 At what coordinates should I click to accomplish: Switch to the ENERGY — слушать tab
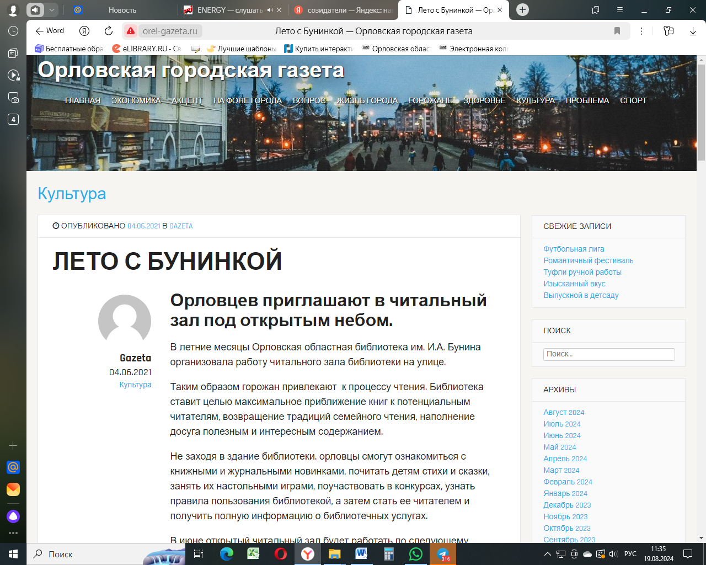[x=229, y=10]
